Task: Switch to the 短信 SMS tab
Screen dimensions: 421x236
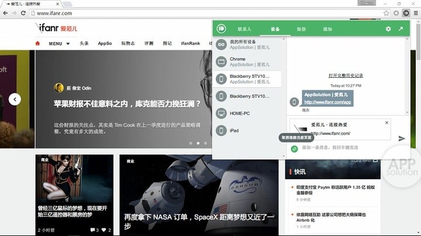Action: pos(301,29)
